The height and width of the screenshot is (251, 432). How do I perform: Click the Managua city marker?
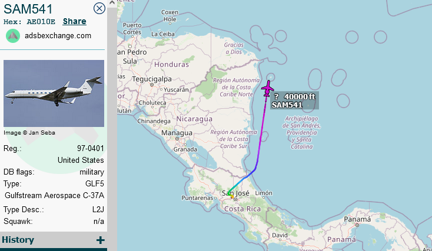point(177,139)
